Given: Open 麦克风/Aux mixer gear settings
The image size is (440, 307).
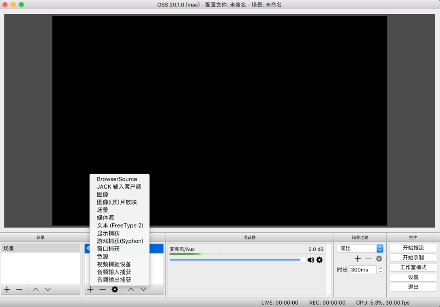Looking at the screenshot, I should coord(319,260).
